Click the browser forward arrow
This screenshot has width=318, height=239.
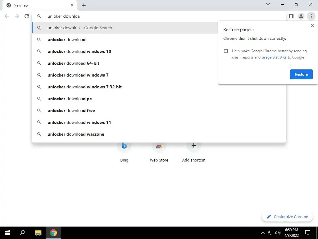pyautogui.click(x=17, y=16)
